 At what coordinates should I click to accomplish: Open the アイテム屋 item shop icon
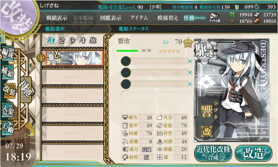215,18
